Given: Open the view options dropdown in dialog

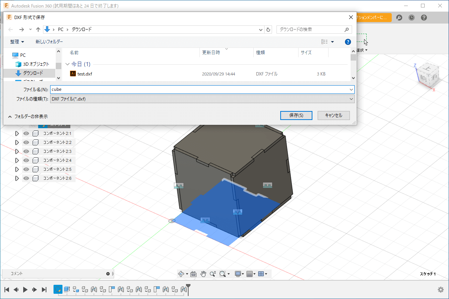Looking at the screenshot, I should point(332,42).
